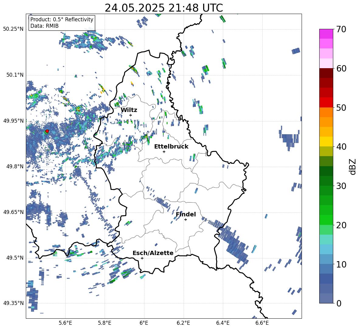Click the colorbar tick label 40
Image resolution: width=360 pixels, height=329 pixels.
[341, 147]
